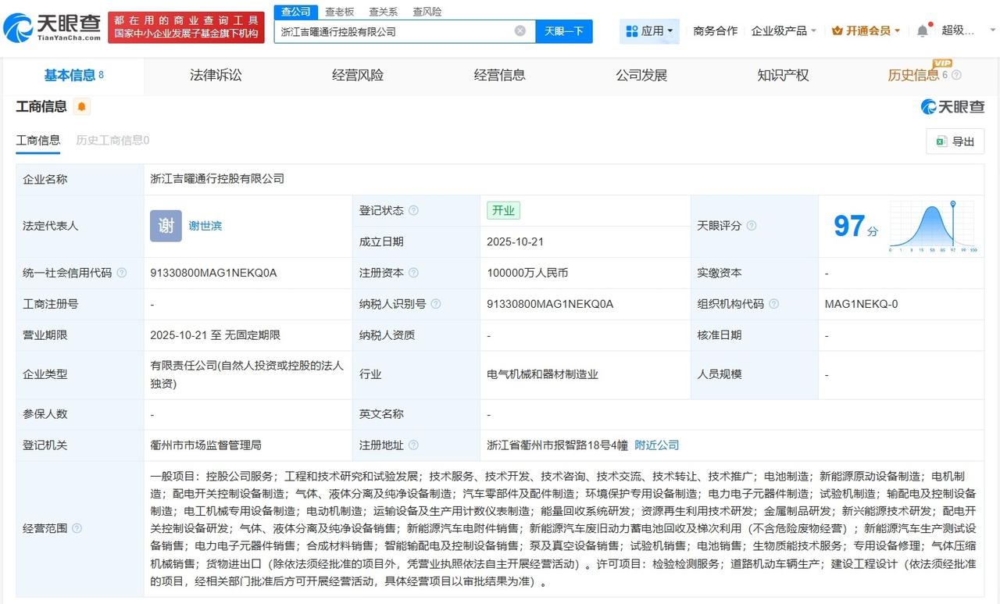Image resolution: width=1000 pixels, height=604 pixels.
Task: Expand the 企业级产品 dropdown
Action: 784,31
